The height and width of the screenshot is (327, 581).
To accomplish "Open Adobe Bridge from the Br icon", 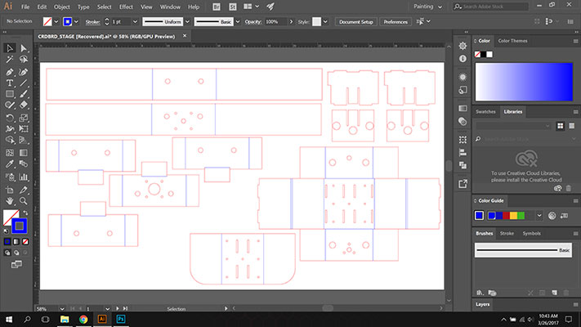I will pyautogui.click(x=217, y=7).
